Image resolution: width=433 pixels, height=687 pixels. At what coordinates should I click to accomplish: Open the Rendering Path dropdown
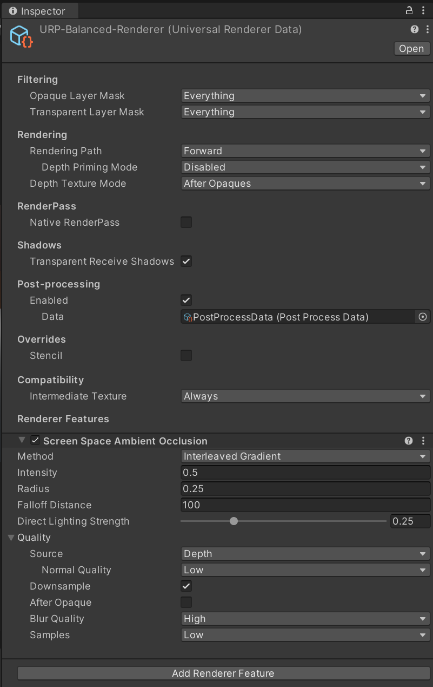pos(305,151)
